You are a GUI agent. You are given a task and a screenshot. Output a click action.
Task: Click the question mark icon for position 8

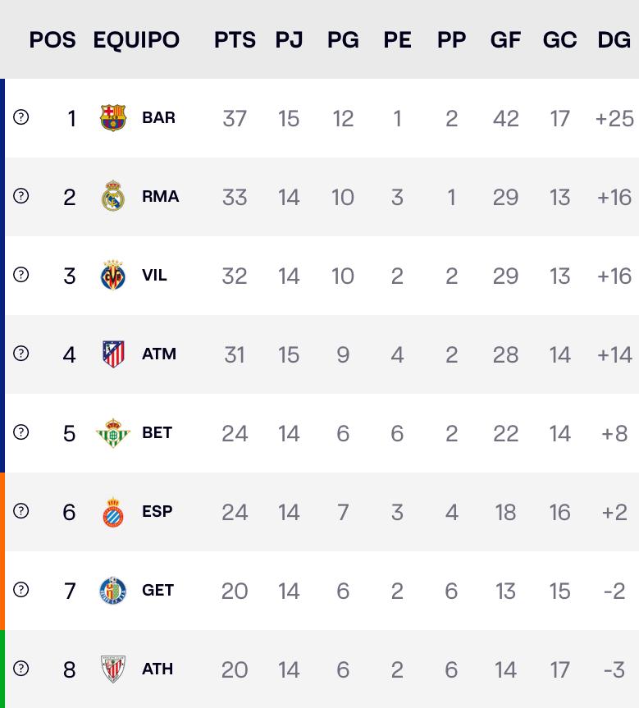(21, 669)
